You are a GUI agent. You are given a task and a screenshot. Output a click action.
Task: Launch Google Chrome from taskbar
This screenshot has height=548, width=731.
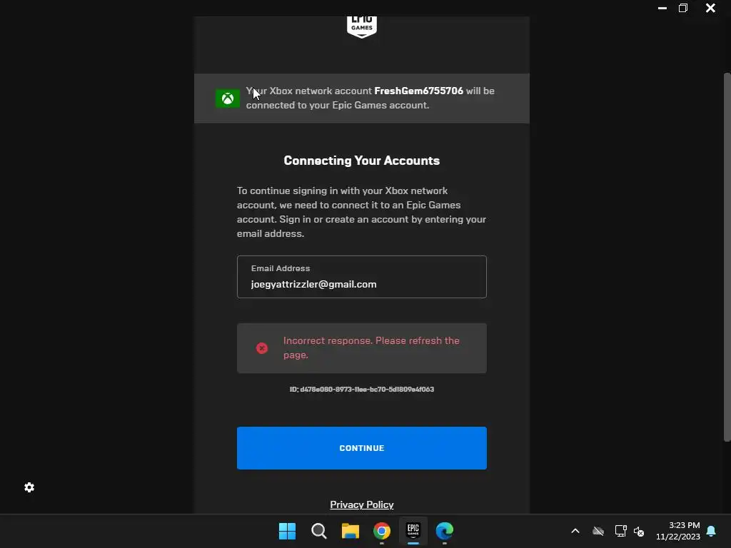tap(382, 531)
